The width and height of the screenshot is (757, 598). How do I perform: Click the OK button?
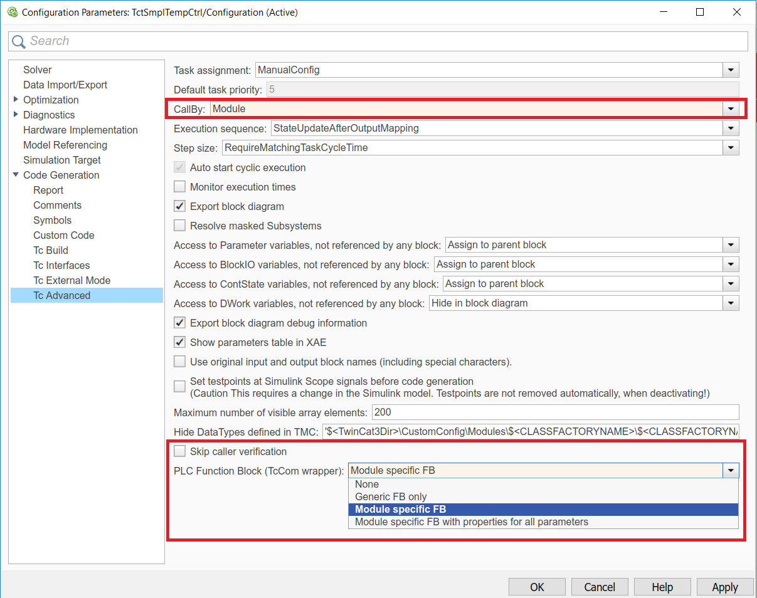pos(537,587)
